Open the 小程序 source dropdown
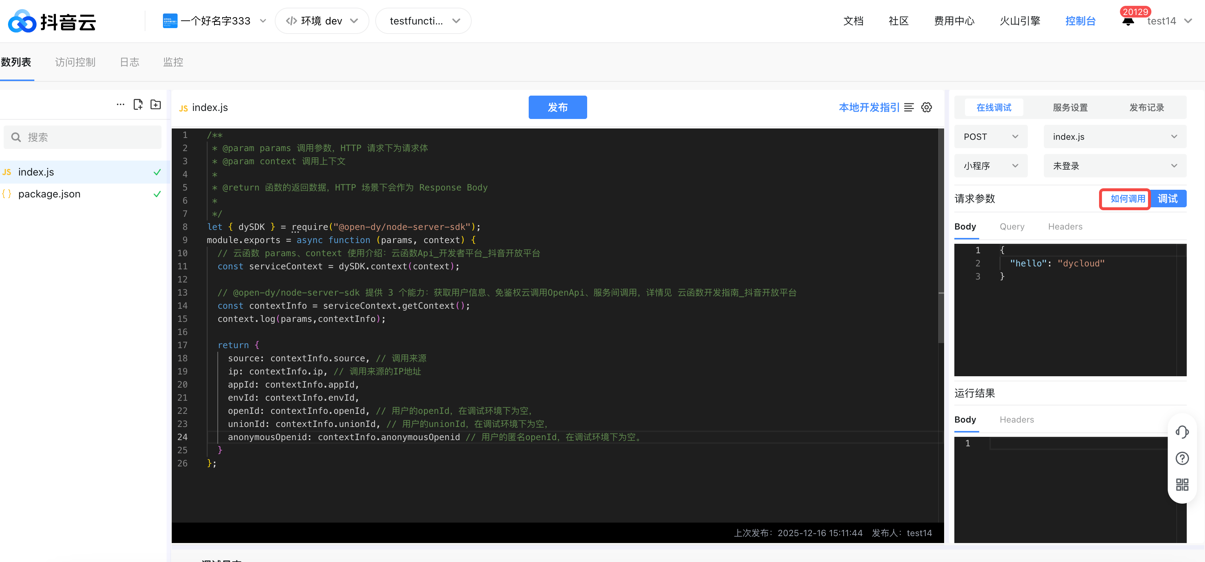This screenshot has width=1205, height=562. point(990,166)
